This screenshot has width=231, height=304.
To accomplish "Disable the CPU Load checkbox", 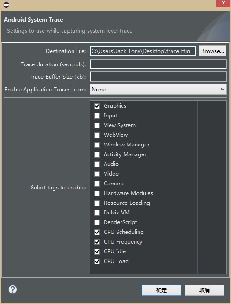I will point(97,261).
